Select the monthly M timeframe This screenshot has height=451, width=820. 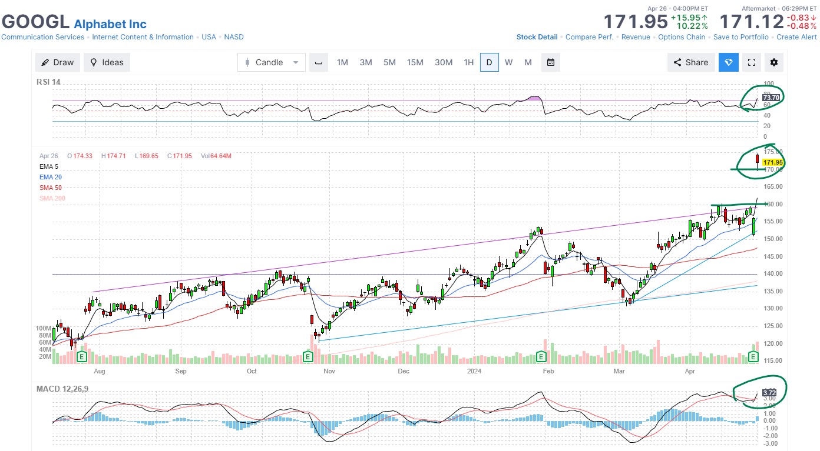pyautogui.click(x=528, y=62)
